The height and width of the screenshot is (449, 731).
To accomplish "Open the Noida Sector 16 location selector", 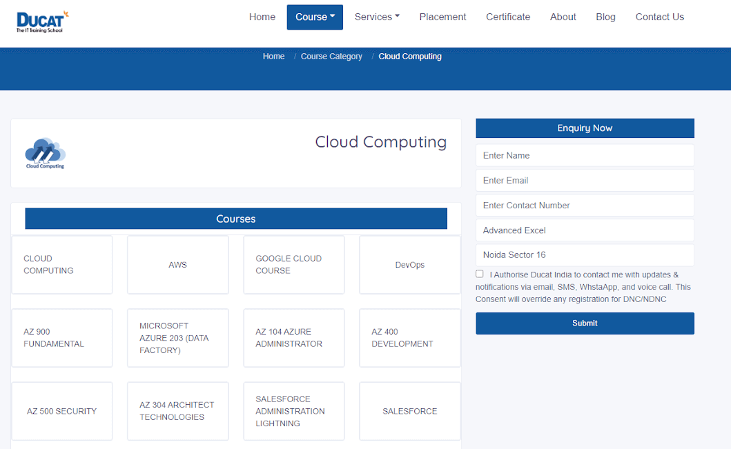I will 585,255.
